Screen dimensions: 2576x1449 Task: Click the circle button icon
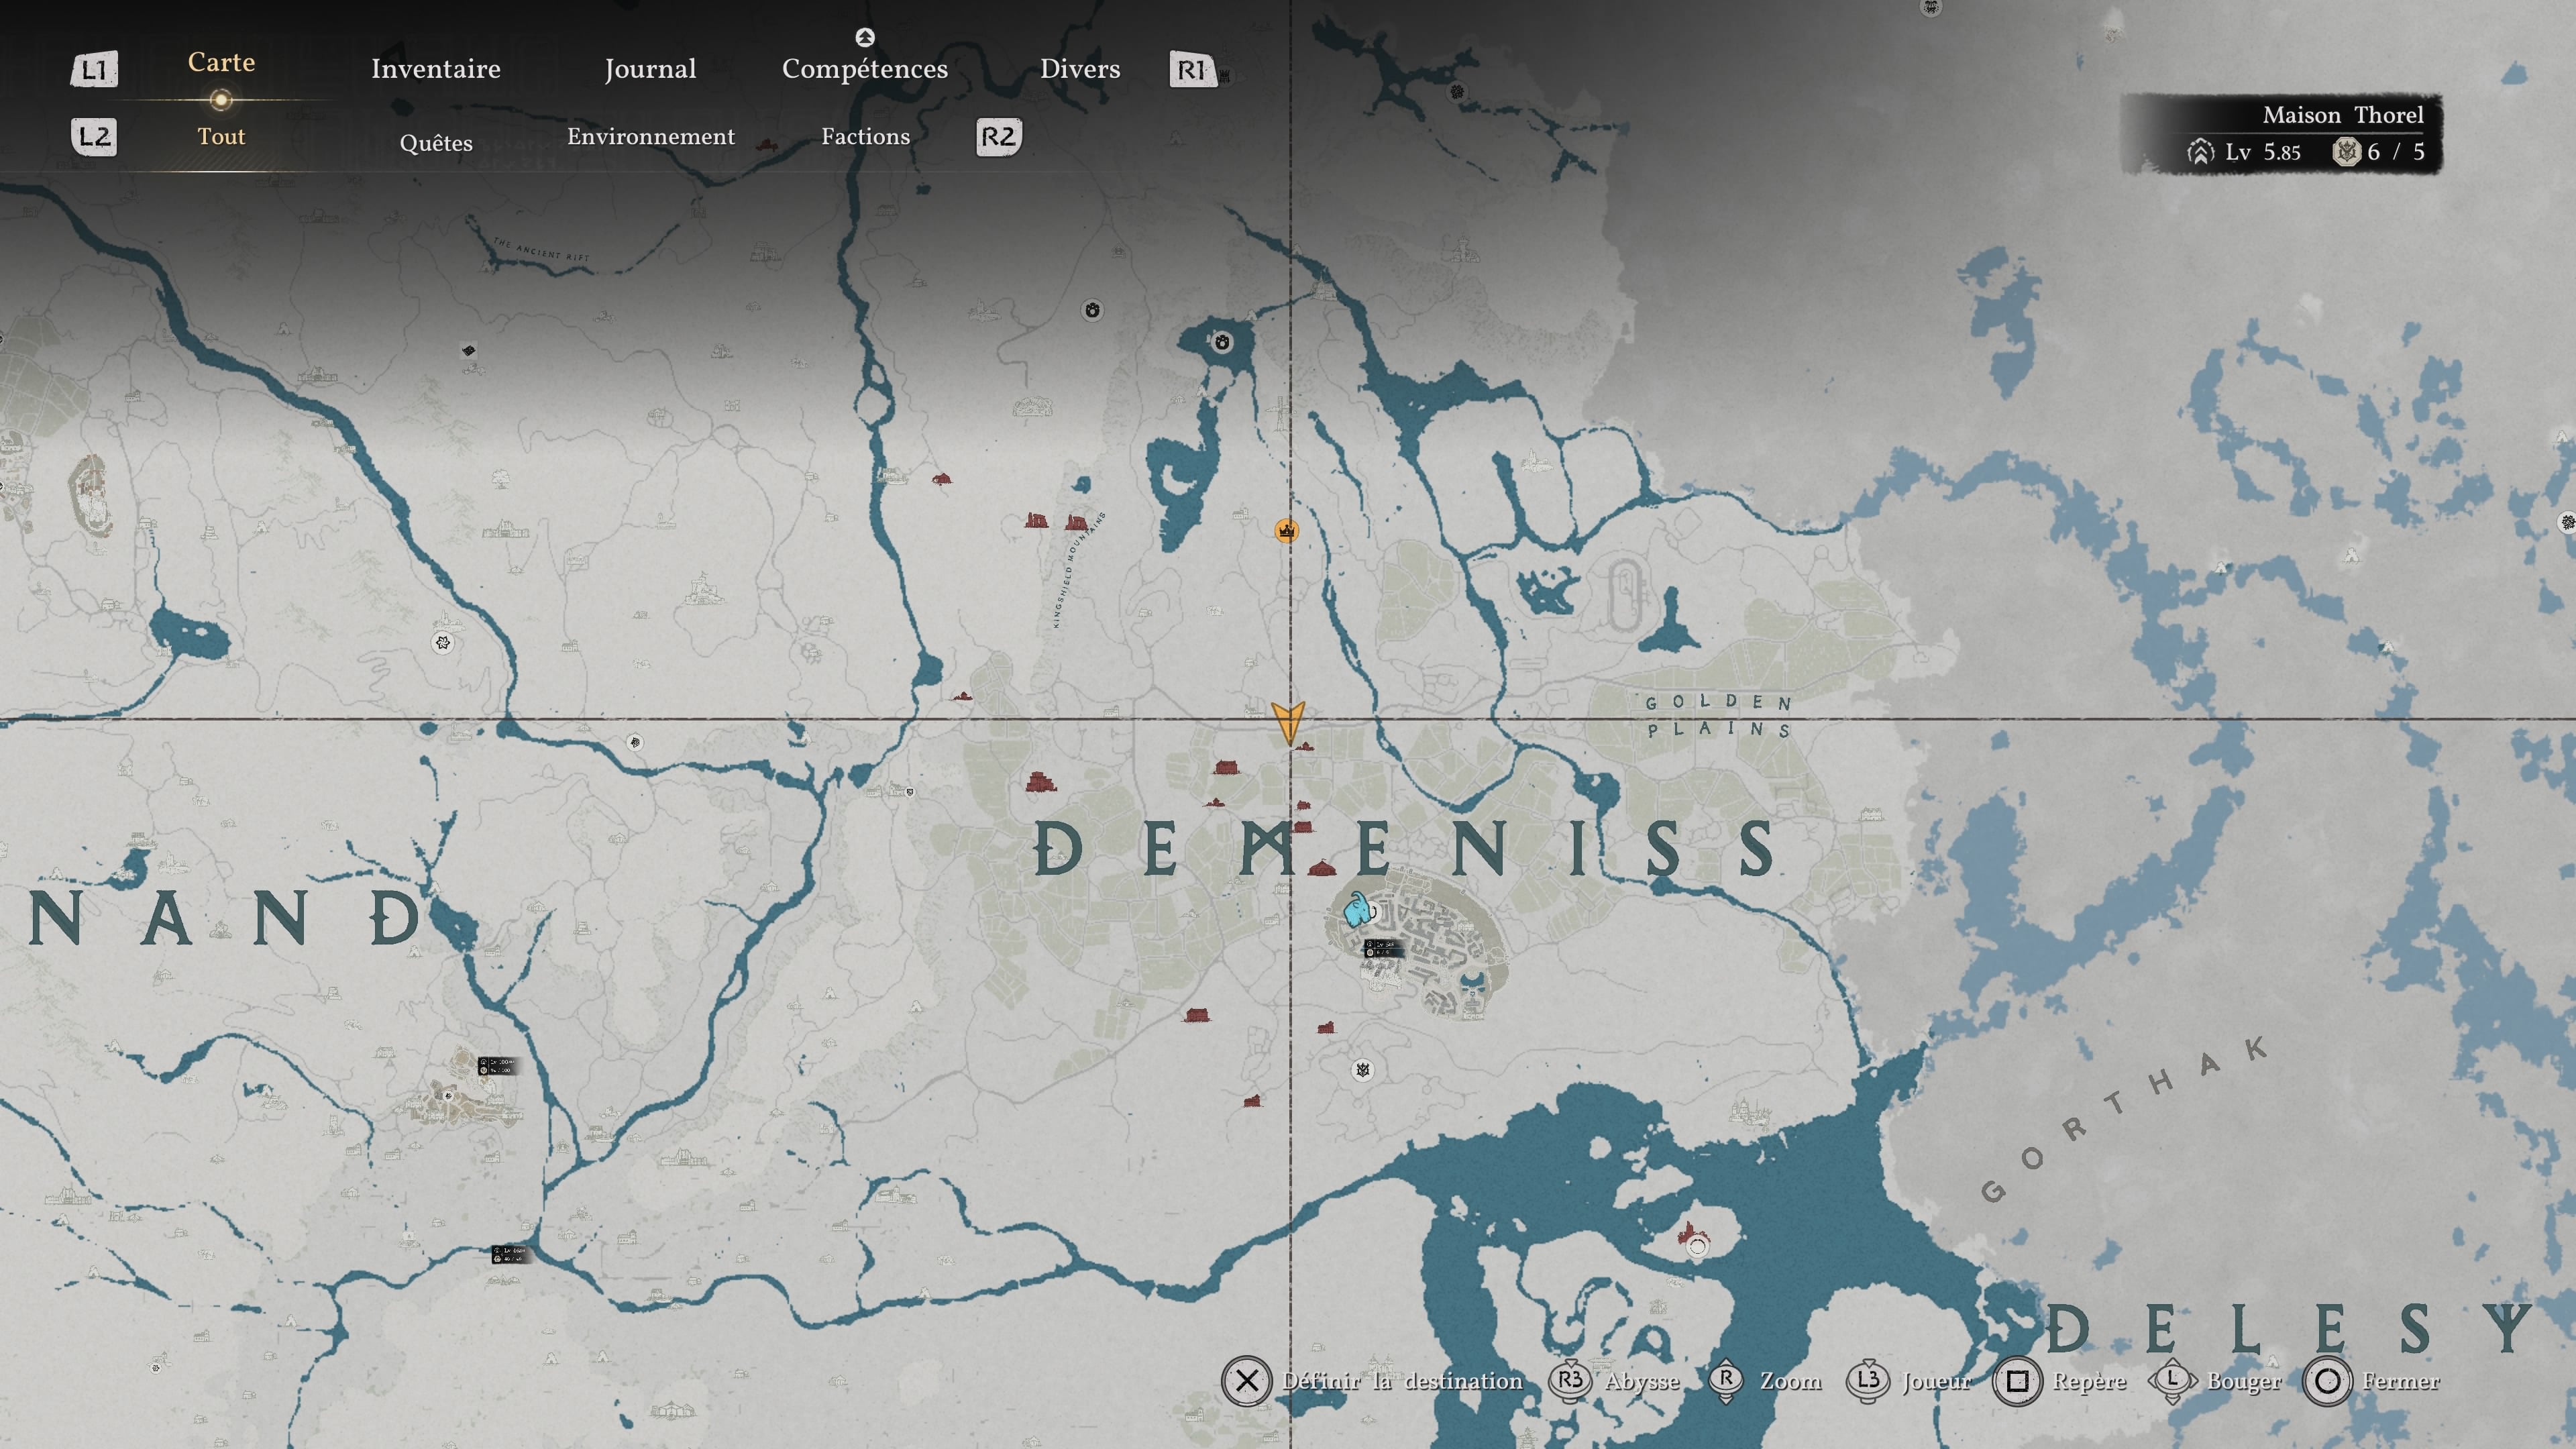click(x=2327, y=1381)
